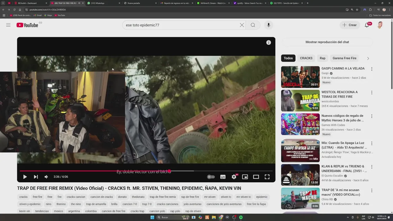
Task: Skip to the next video
Action: click(36, 177)
